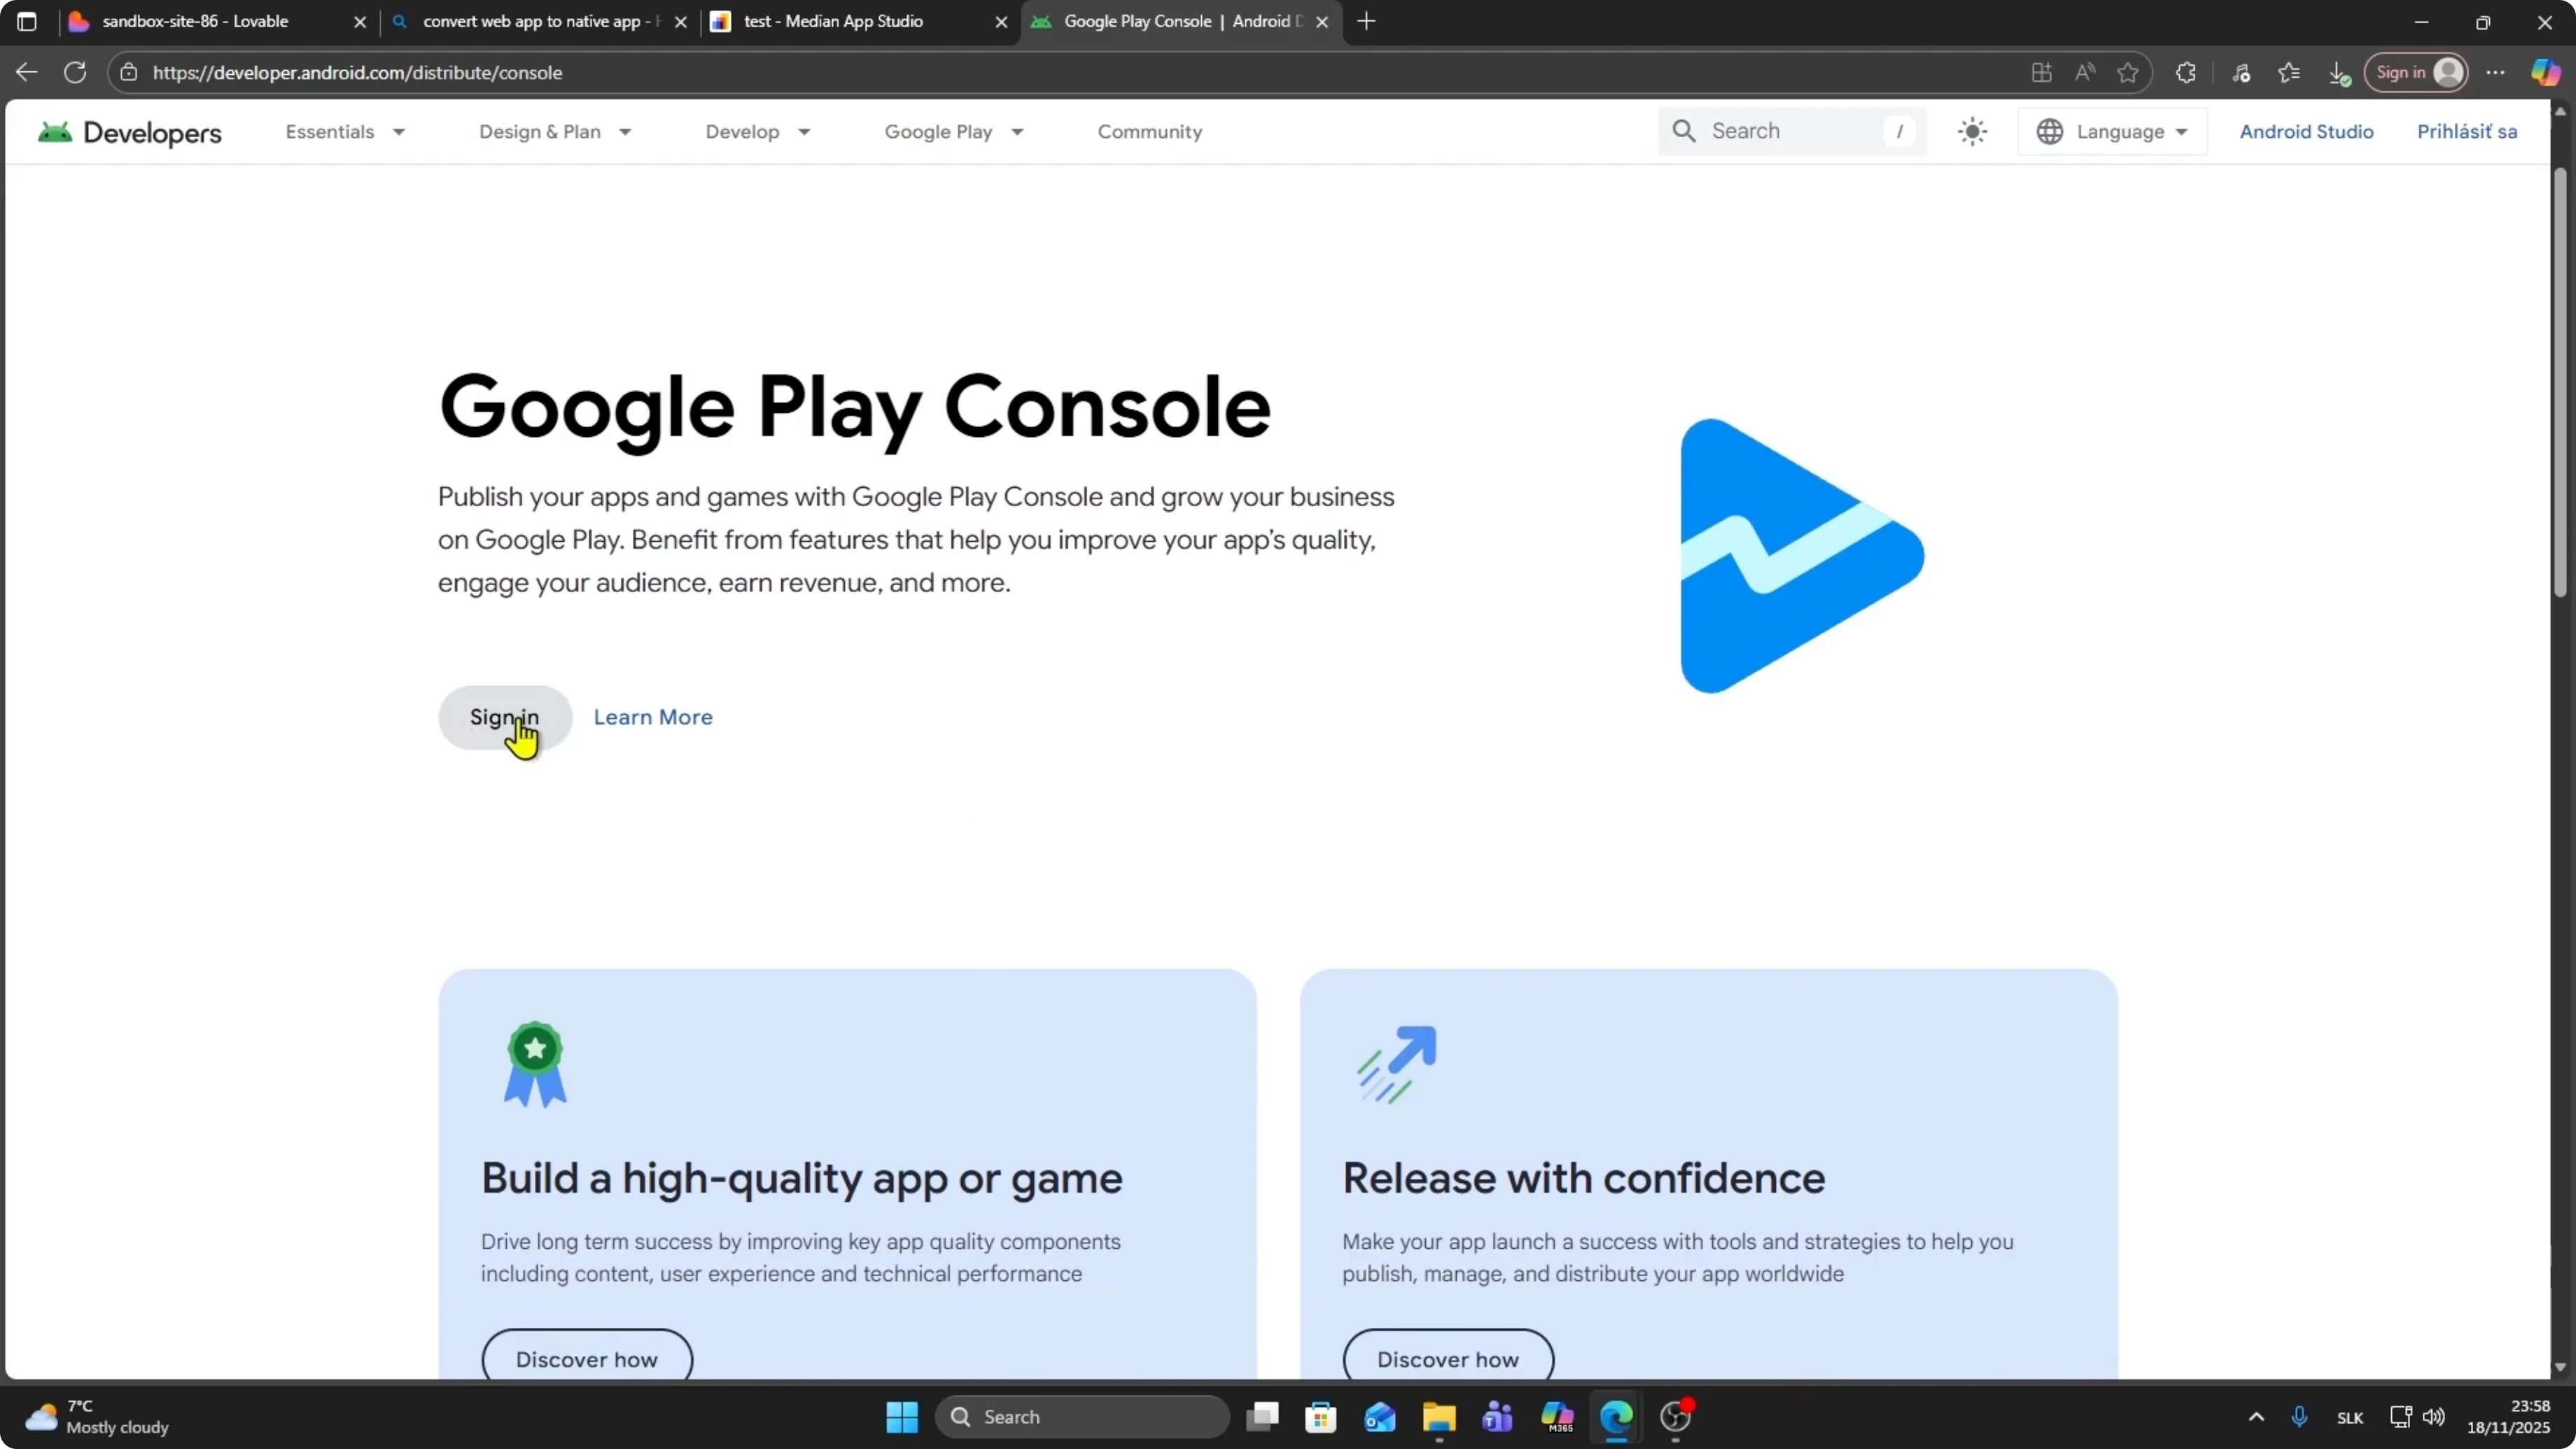The width and height of the screenshot is (2576, 1449).
Task: Expand the Design & Plan menu
Action: coord(555,132)
